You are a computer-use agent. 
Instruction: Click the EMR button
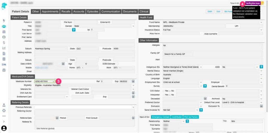tap(210, 11)
